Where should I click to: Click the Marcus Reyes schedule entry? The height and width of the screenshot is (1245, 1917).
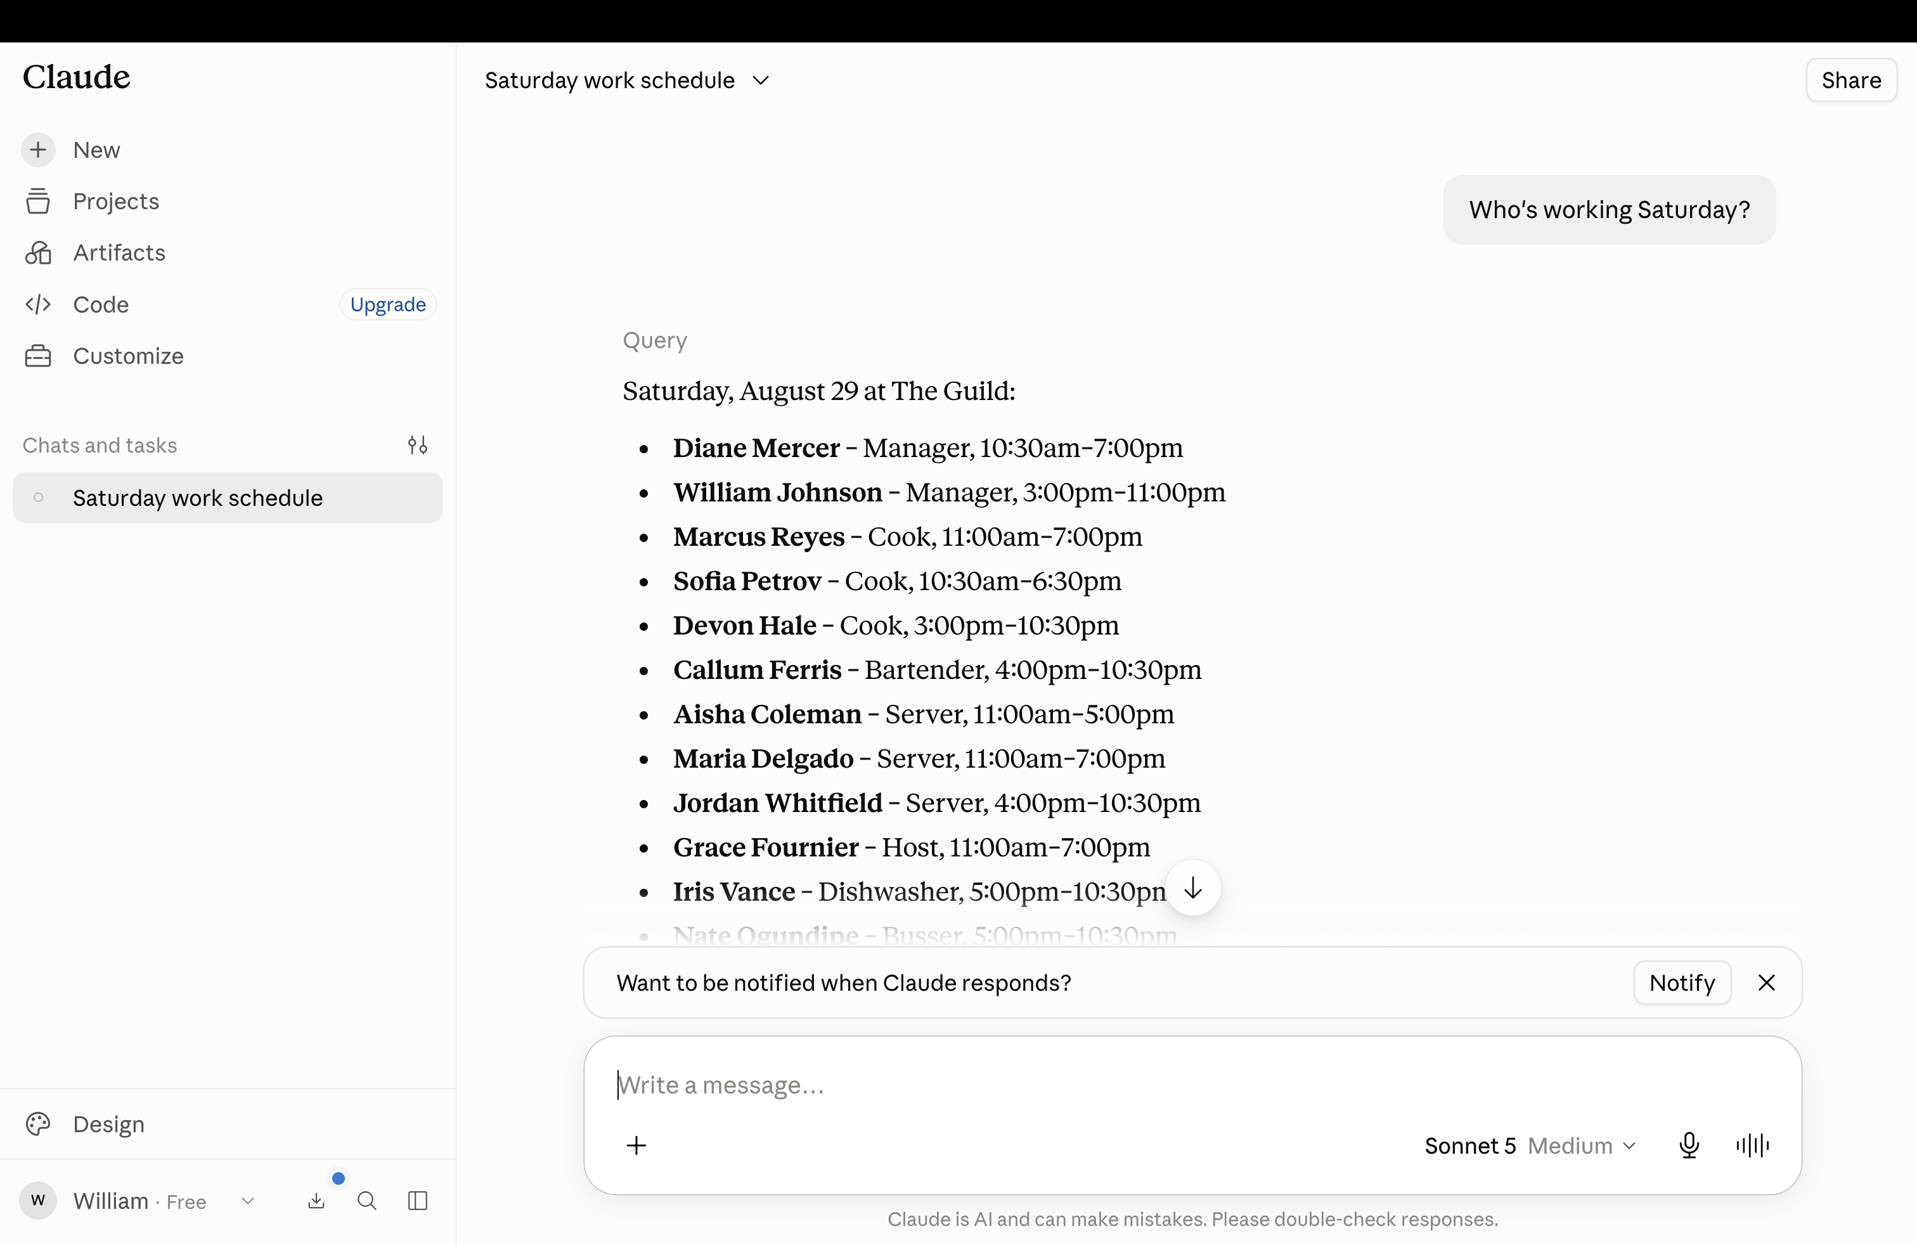point(908,536)
